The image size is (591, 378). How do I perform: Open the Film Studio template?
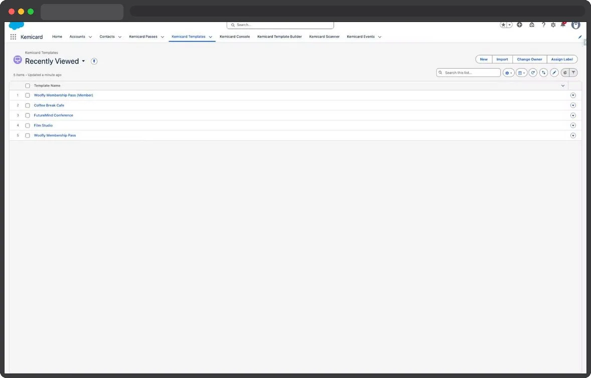point(43,126)
